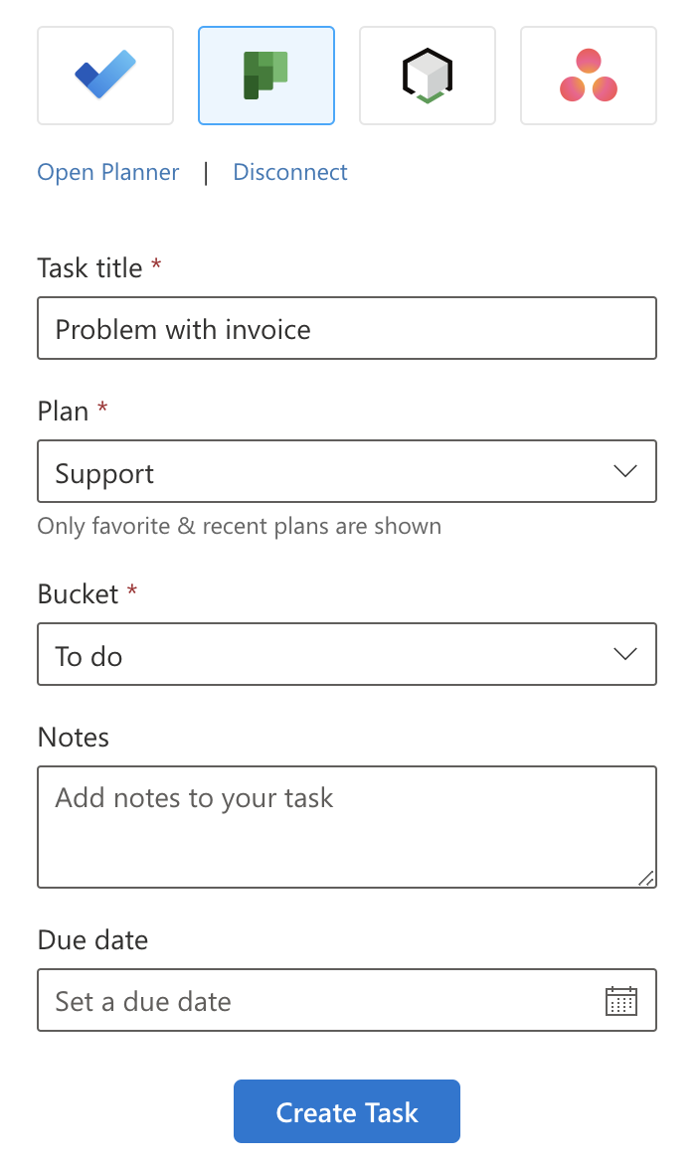Open the calendar picker icon
The height and width of the screenshot is (1165, 700).
tap(621, 1001)
